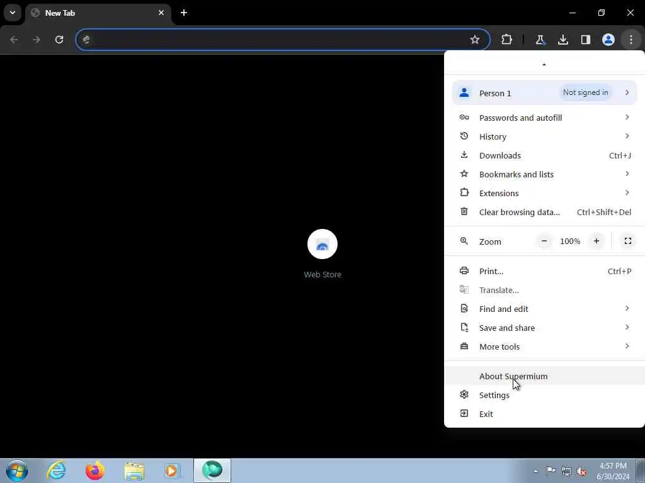Viewport: 645px width, 483px height.
Task: Bookmark this tab with the star icon
Action: point(475,40)
